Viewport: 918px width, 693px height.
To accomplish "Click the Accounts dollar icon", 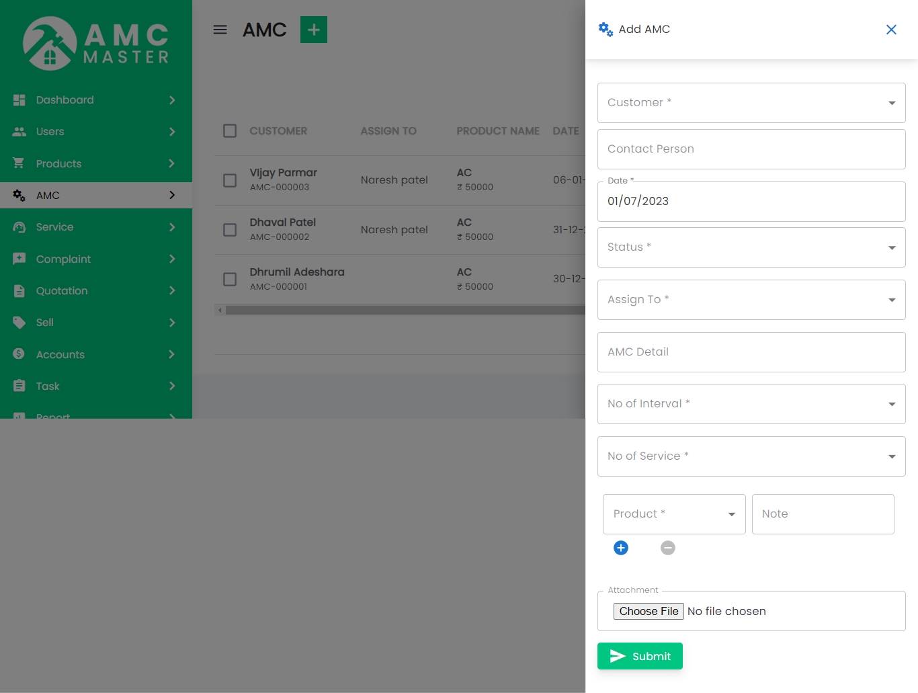I will pos(19,354).
